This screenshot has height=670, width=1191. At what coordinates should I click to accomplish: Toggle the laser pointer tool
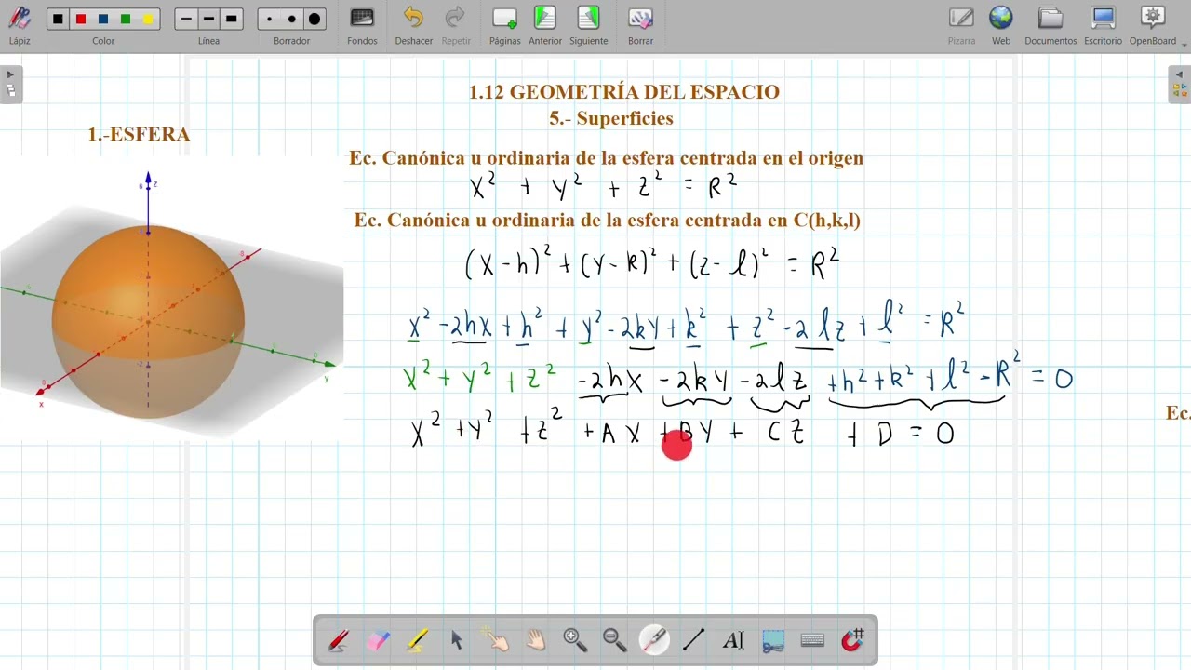click(654, 640)
